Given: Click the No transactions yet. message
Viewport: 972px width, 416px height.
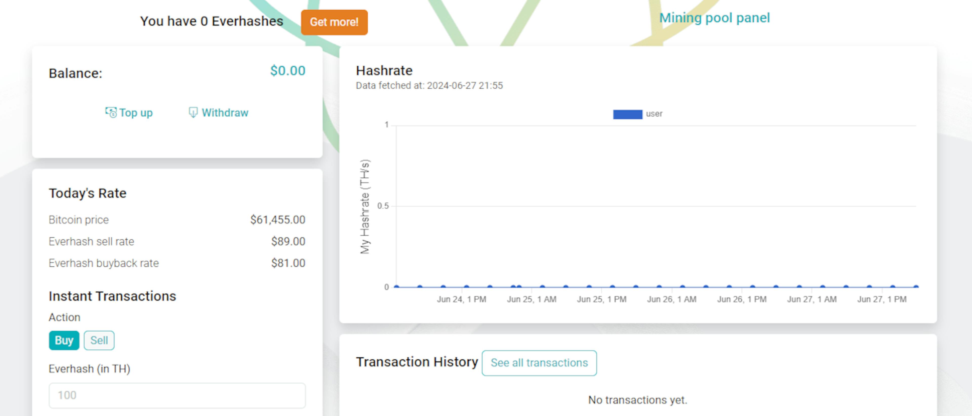Looking at the screenshot, I should [x=638, y=400].
